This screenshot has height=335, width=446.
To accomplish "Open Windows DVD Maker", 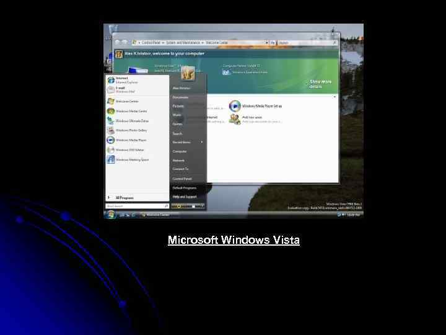I will coord(137,150).
